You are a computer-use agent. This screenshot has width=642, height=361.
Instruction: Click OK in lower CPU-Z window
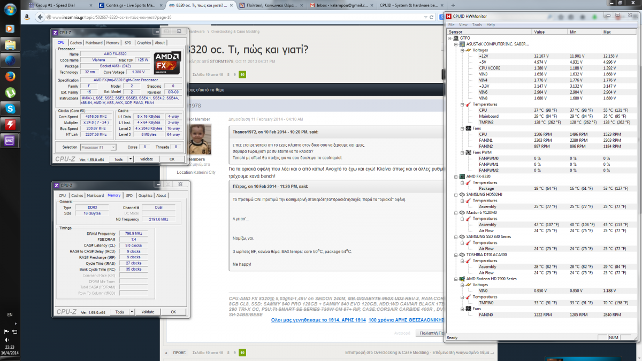point(173,312)
